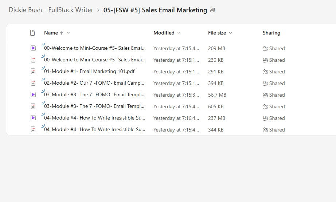Click the sharing people icon in 230 KB row
Screen dimensions: 336x202
pos(265,60)
